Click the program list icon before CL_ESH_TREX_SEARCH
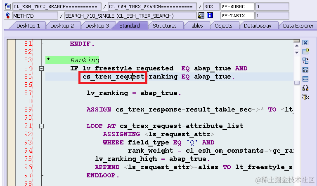 (8, 7)
